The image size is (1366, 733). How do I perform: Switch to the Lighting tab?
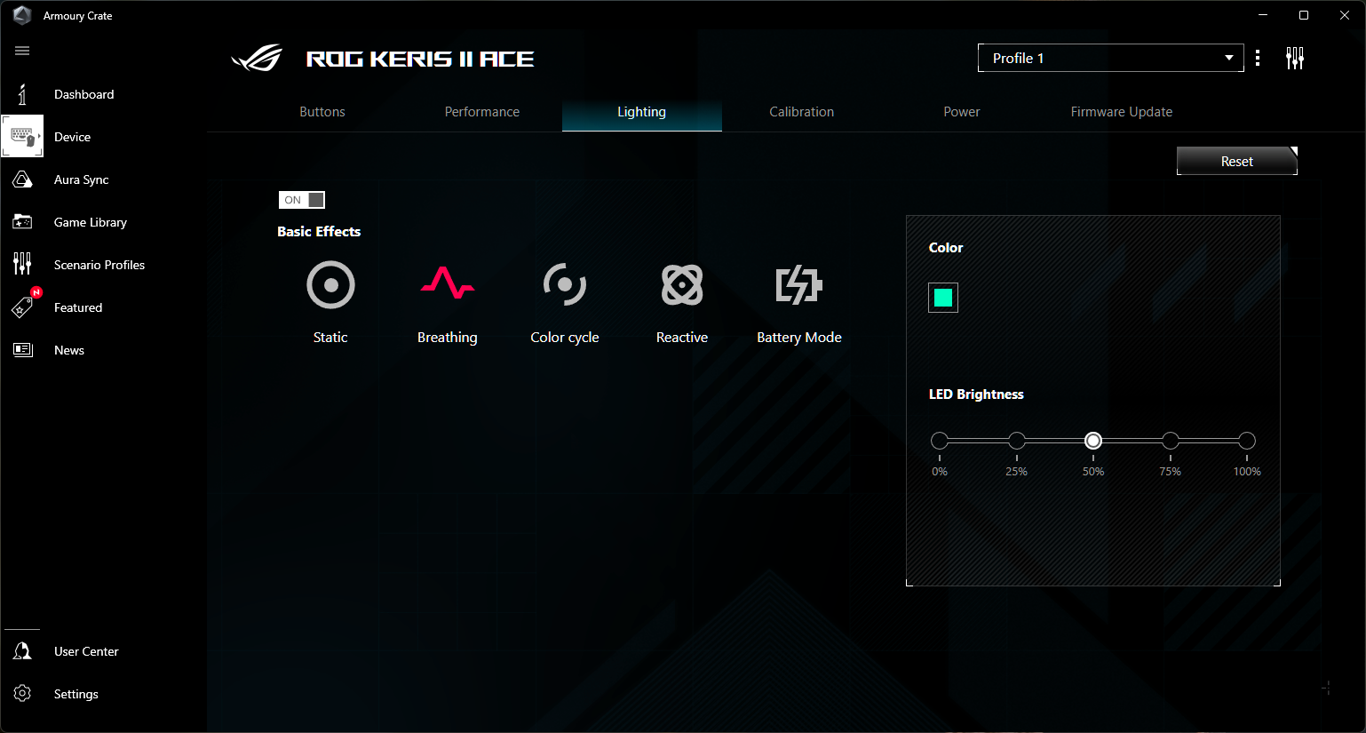[642, 112]
